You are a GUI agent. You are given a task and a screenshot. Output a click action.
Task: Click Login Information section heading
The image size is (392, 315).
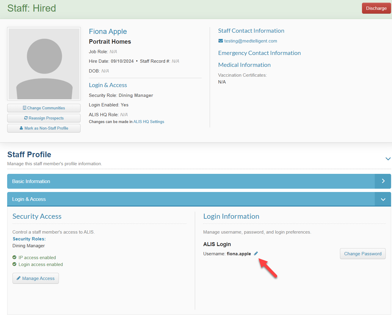pyautogui.click(x=231, y=216)
